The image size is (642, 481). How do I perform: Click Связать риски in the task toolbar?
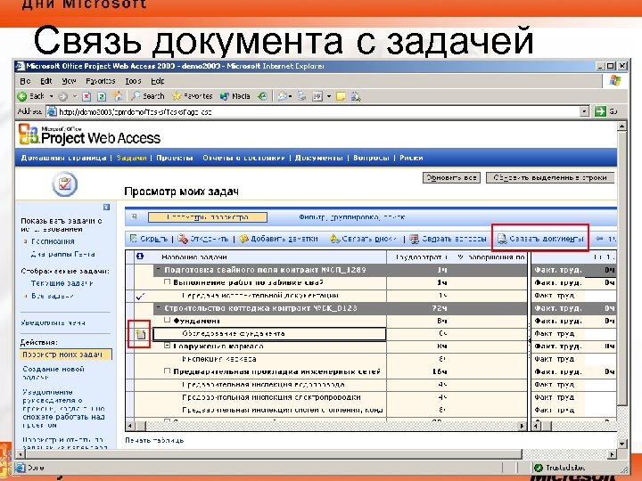[x=363, y=239]
